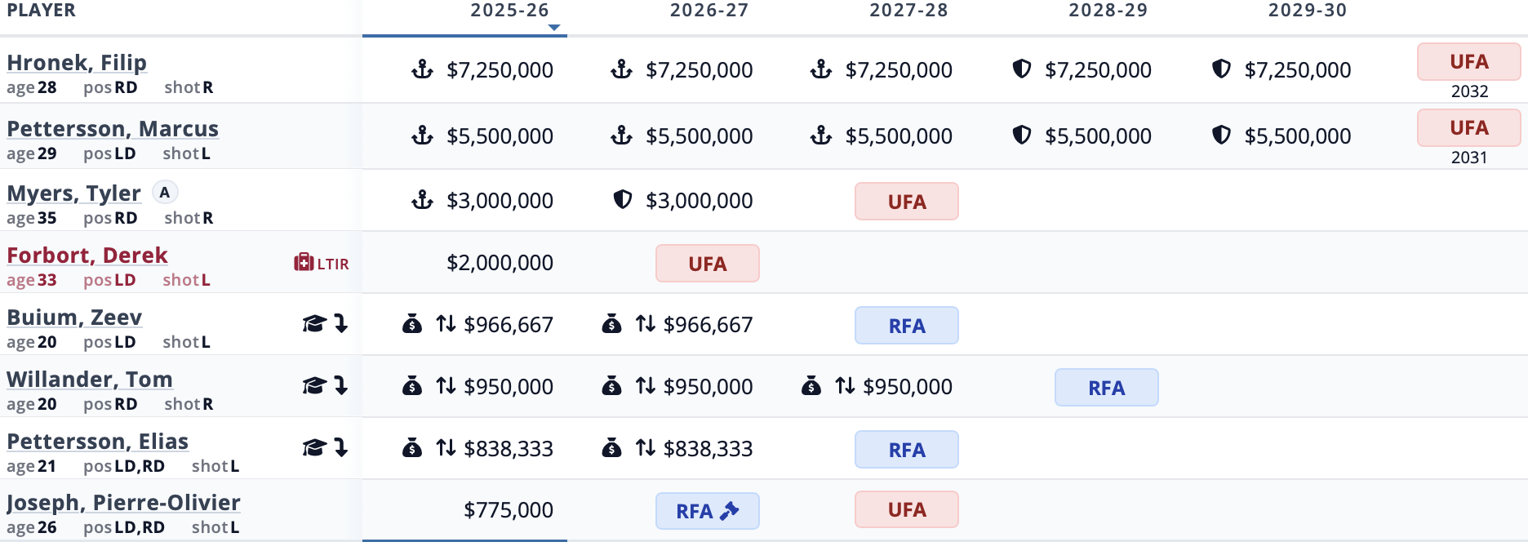The height and width of the screenshot is (542, 1528).
Task: Click Tyler Myers' 2026-27 half-shield icon
Action: click(623, 199)
